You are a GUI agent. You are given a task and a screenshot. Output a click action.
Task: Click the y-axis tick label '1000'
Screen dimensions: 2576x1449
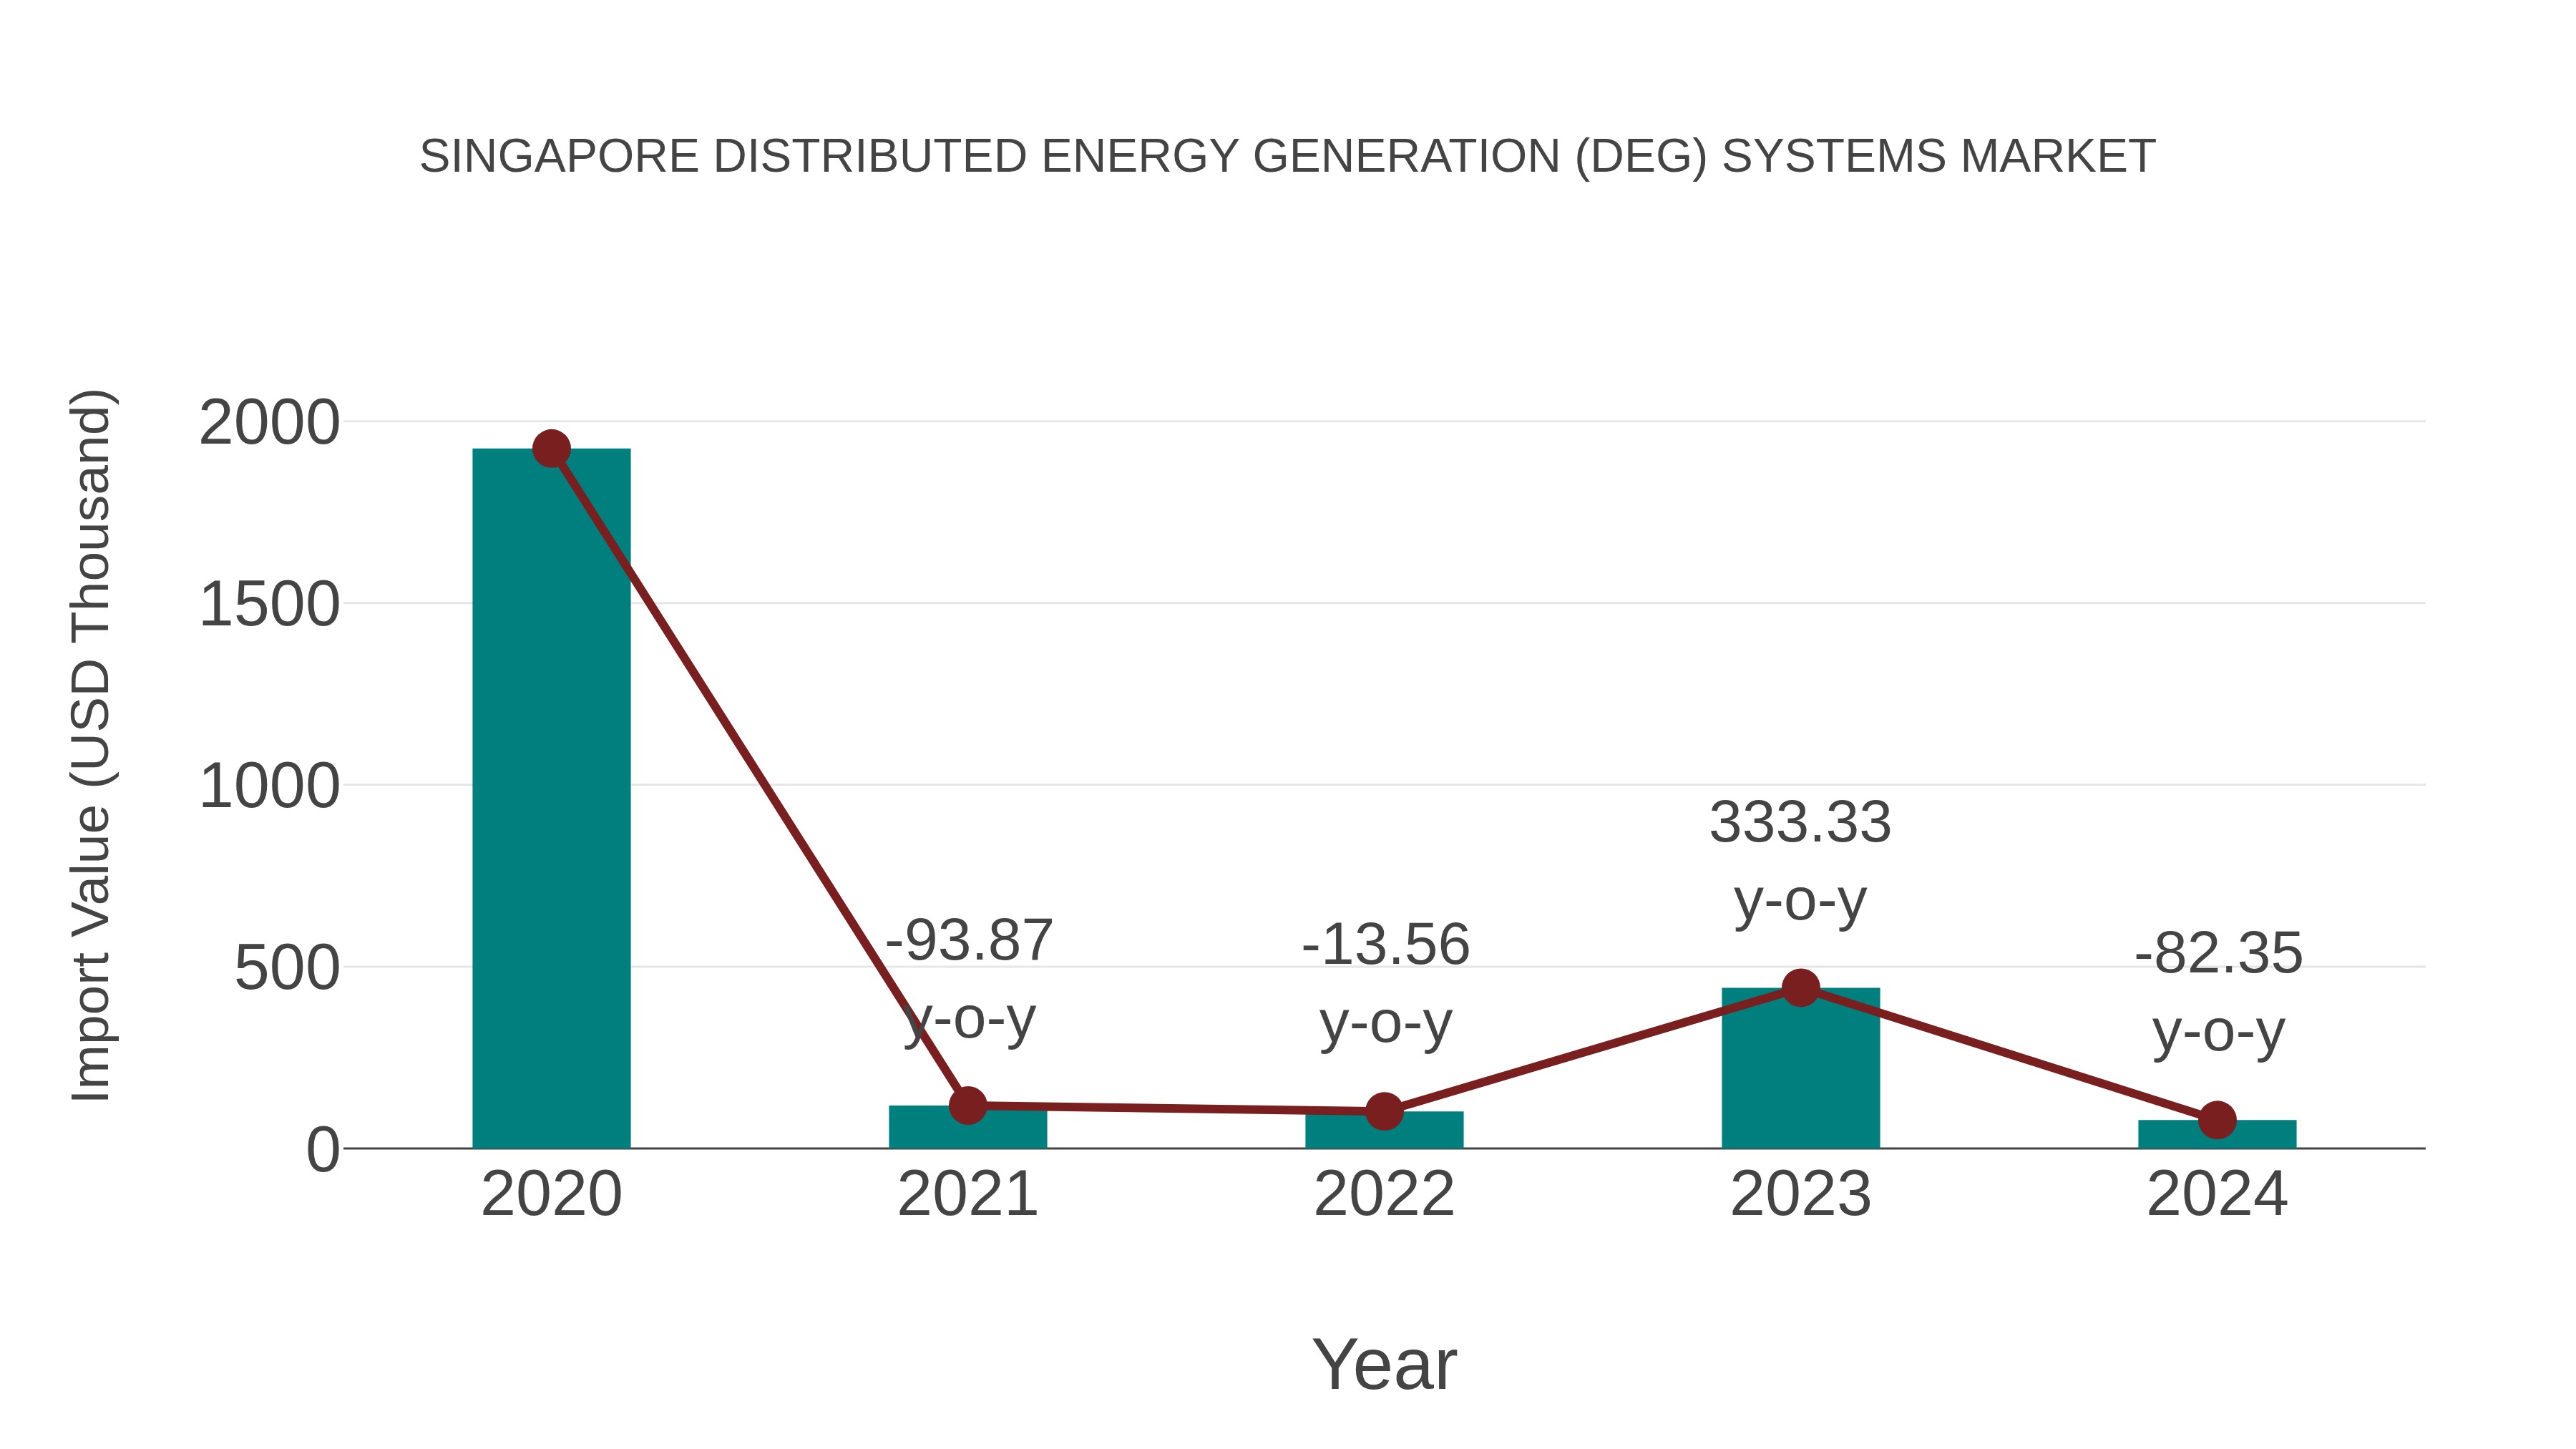269,786
